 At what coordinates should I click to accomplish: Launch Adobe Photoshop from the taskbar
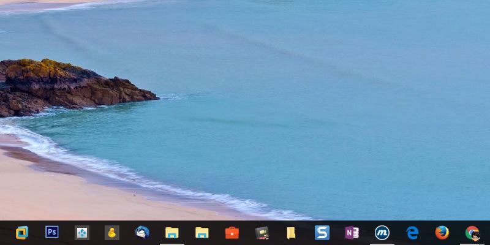tap(52, 232)
